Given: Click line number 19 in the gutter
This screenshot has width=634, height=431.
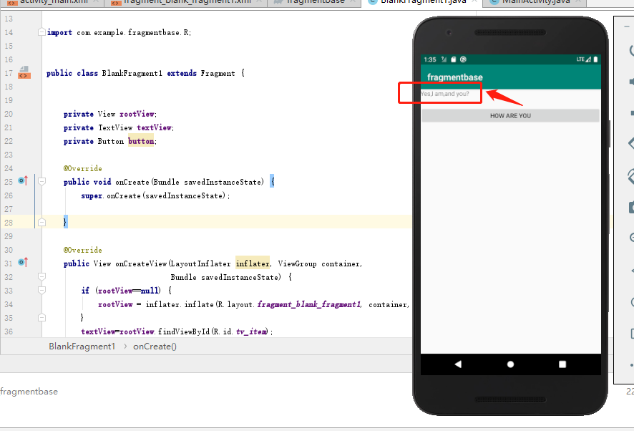Looking at the screenshot, I should coord(9,100).
